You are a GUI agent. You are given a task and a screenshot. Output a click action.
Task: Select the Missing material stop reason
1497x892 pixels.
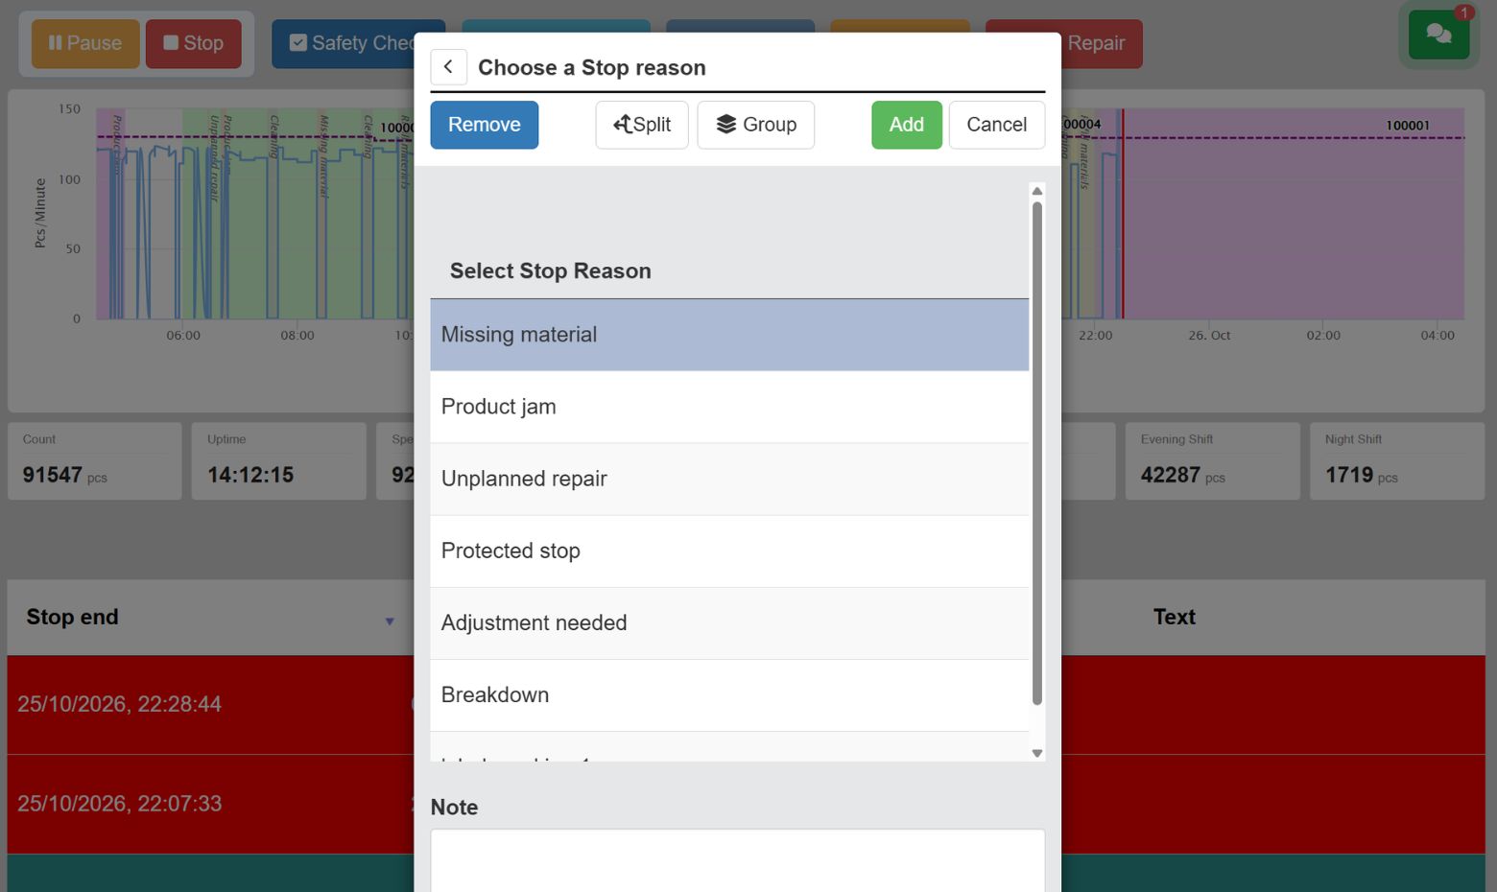coord(729,335)
